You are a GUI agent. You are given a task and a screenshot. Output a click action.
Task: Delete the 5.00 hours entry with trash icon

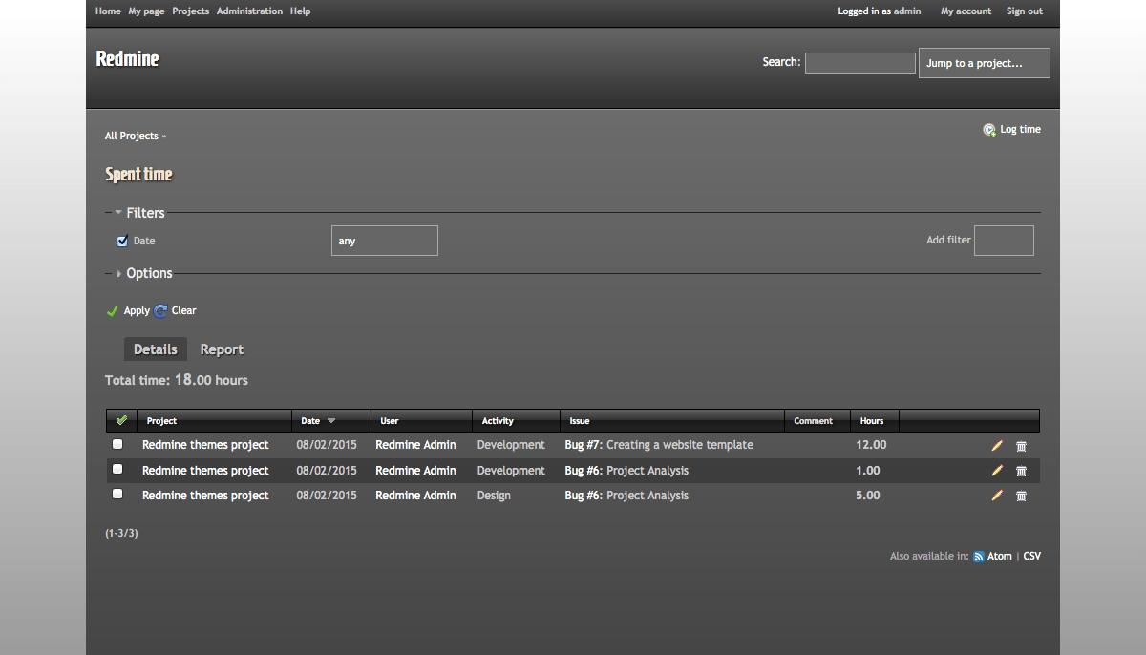(1021, 496)
